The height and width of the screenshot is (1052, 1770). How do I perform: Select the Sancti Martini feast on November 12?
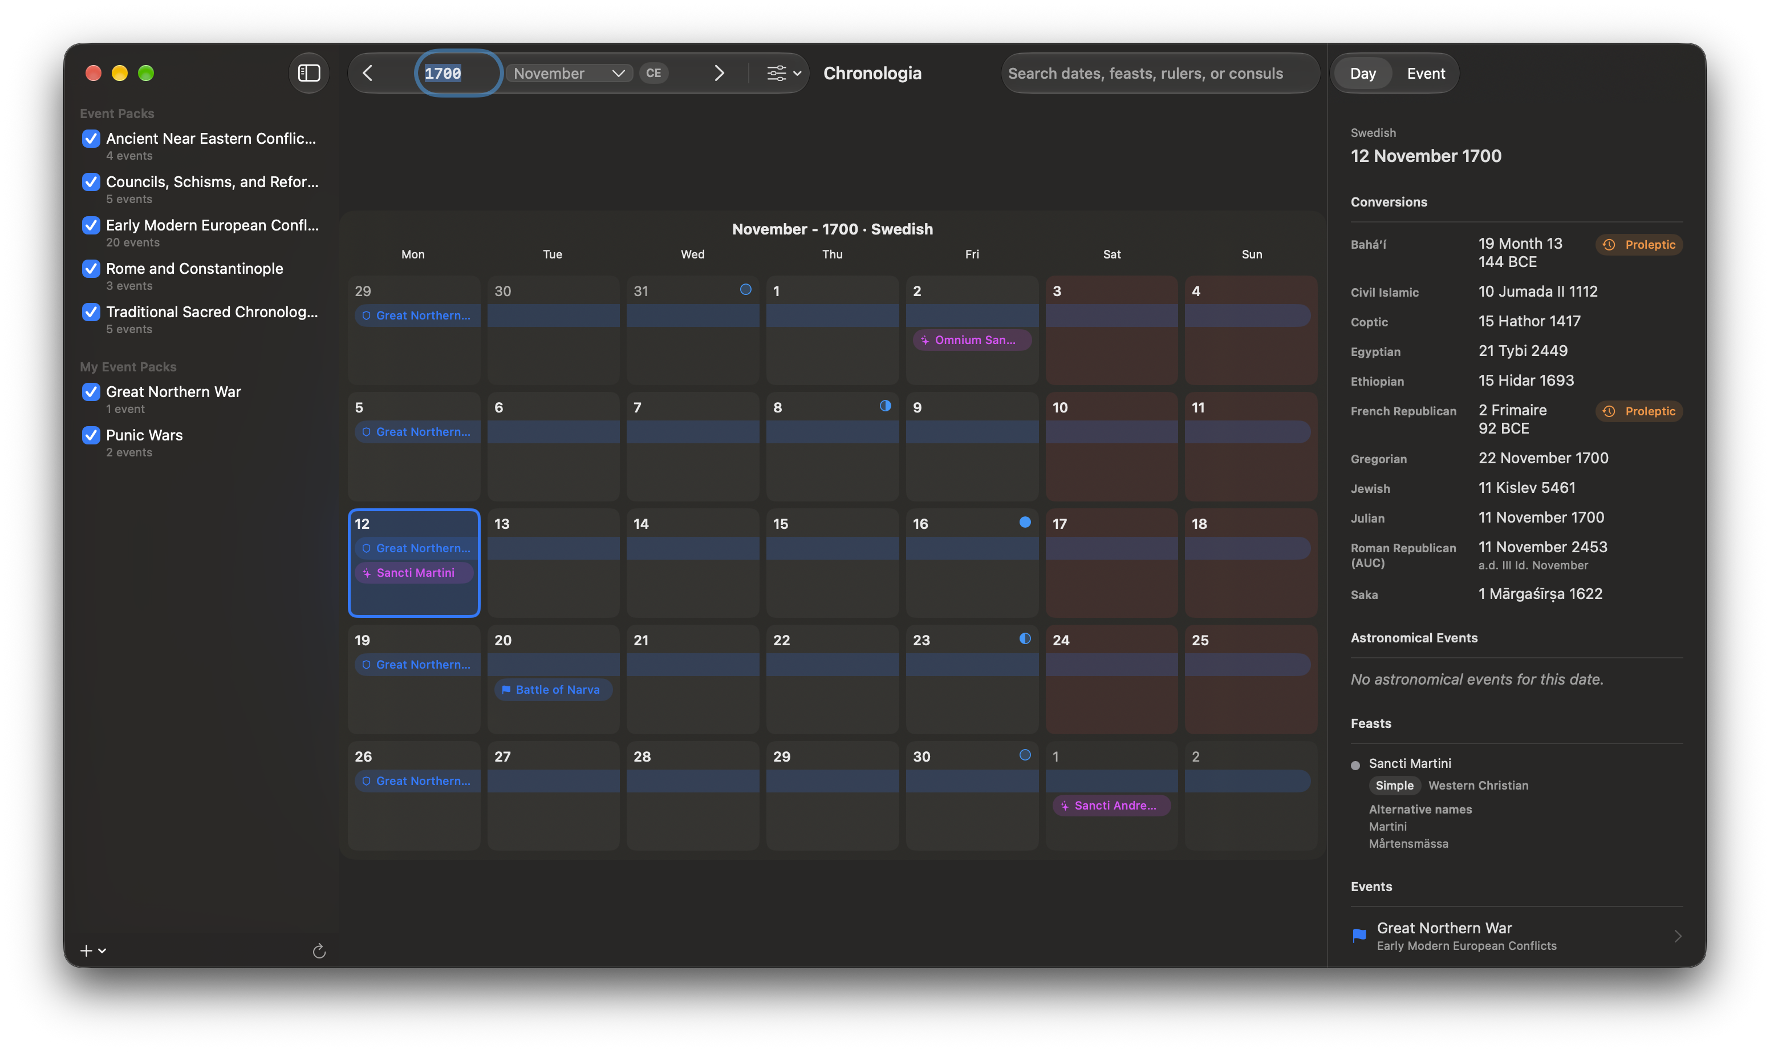coord(414,573)
